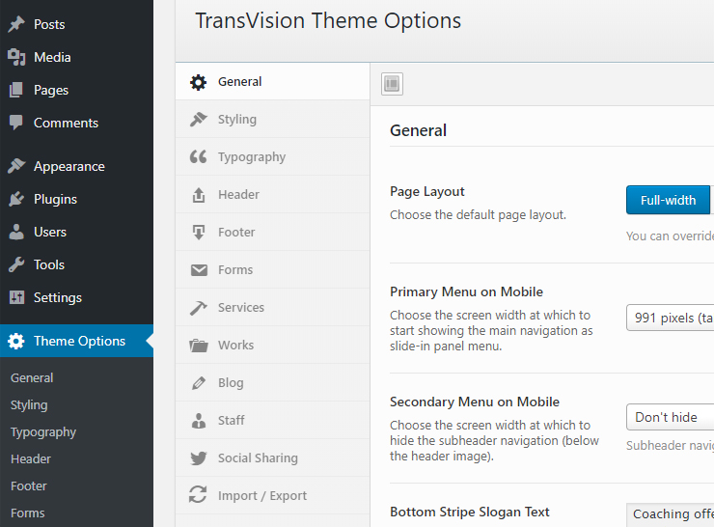
Task: Go to Users in admin menu
Action: click(x=76, y=232)
